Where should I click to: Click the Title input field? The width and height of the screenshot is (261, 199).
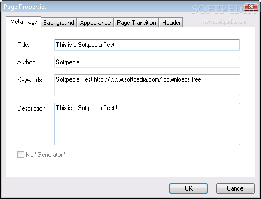click(x=147, y=45)
